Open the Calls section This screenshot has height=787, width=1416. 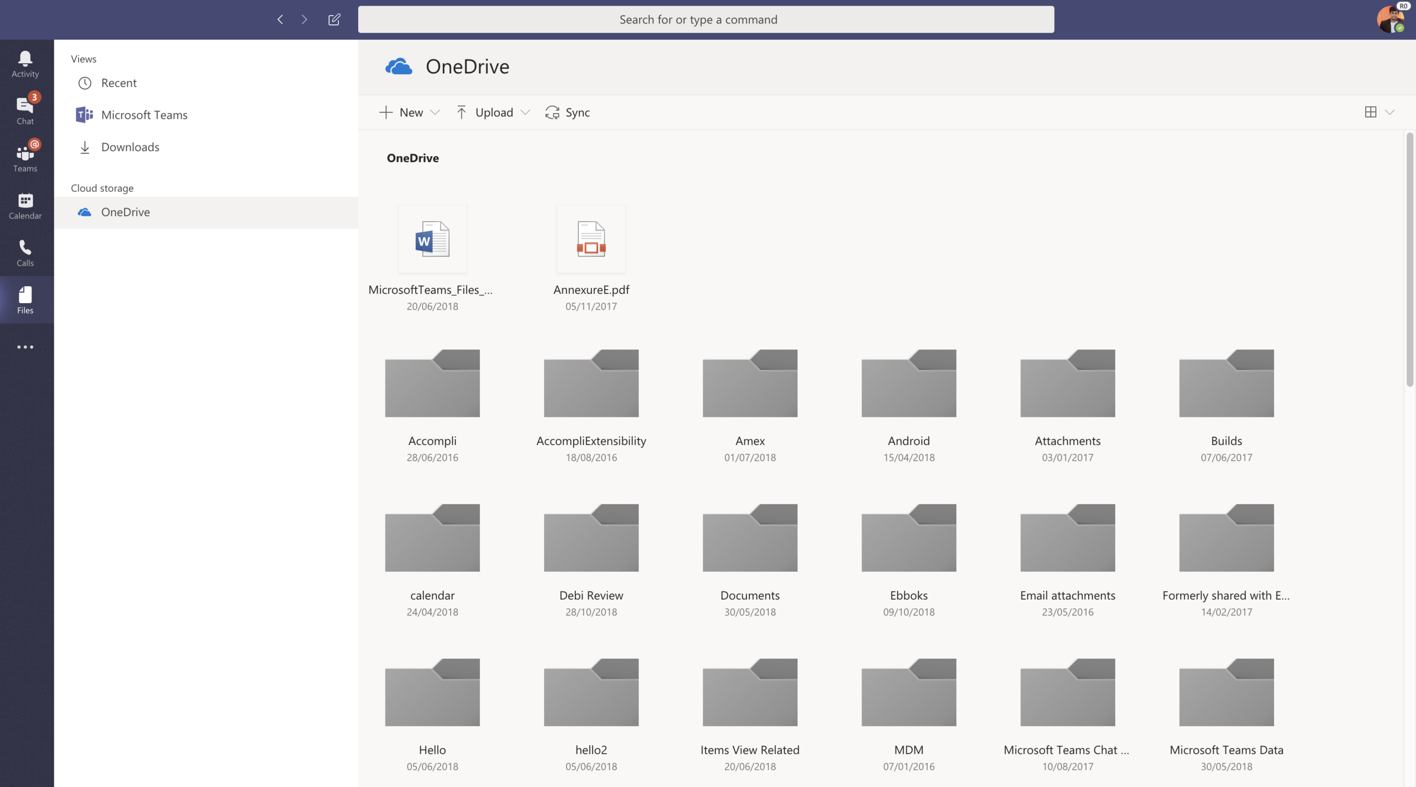(25, 252)
